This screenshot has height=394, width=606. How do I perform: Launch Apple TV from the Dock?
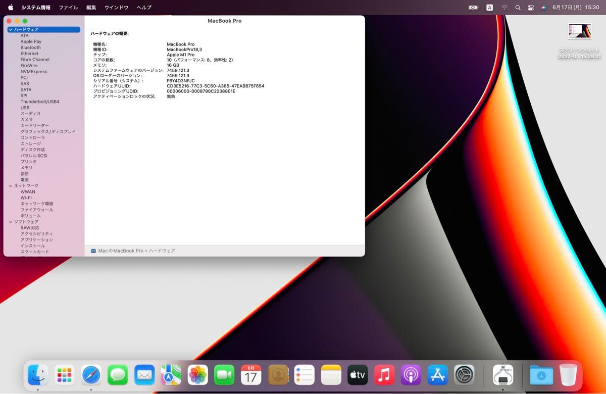pos(358,375)
